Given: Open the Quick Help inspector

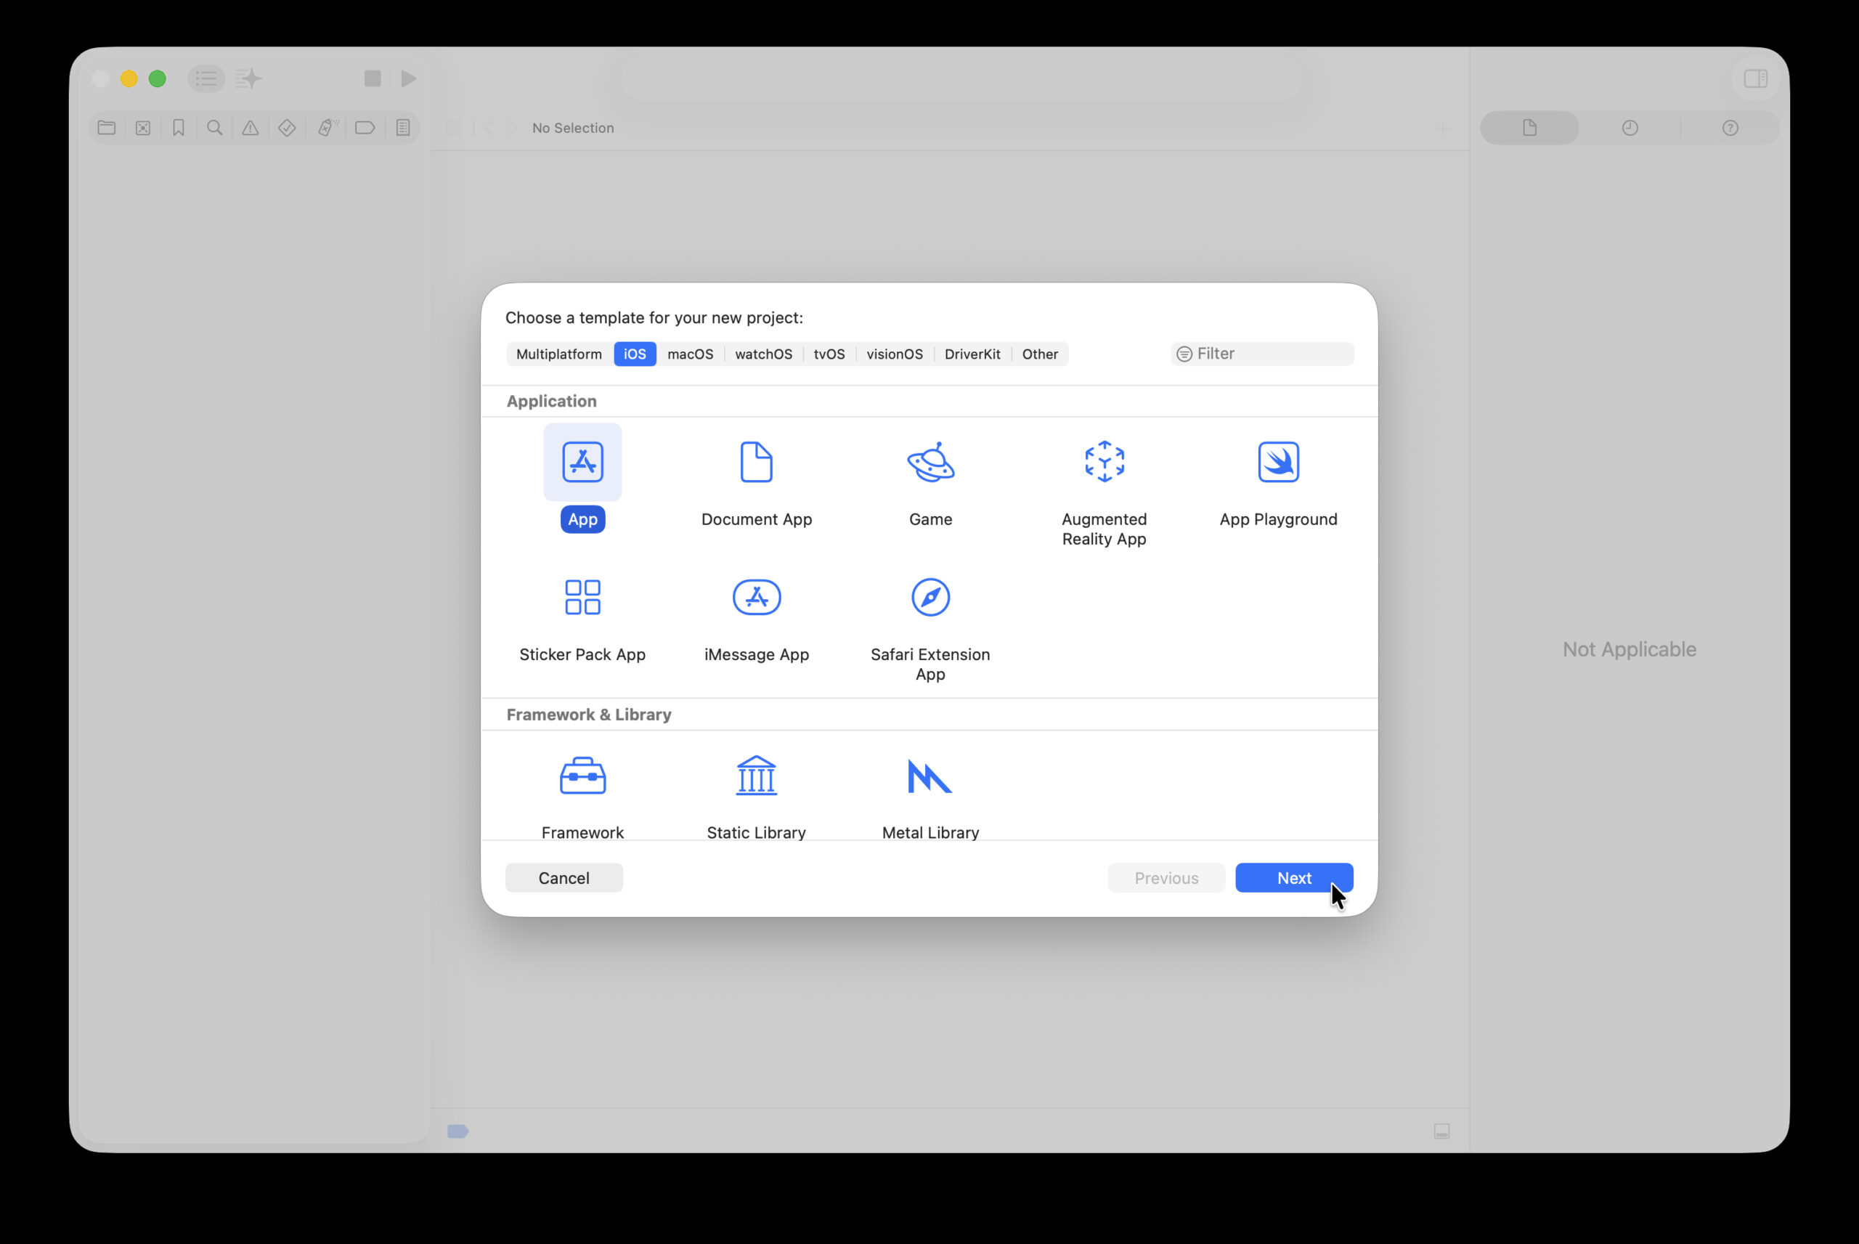Looking at the screenshot, I should pyautogui.click(x=1730, y=128).
